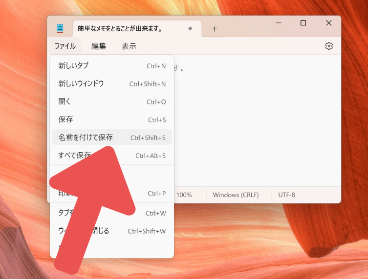
Task: Maximize the Notepad window
Action: [303, 23]
